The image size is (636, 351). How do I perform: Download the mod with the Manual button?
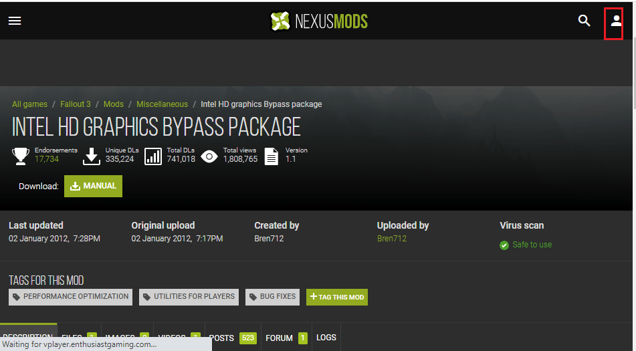click(x=93, y=186)
